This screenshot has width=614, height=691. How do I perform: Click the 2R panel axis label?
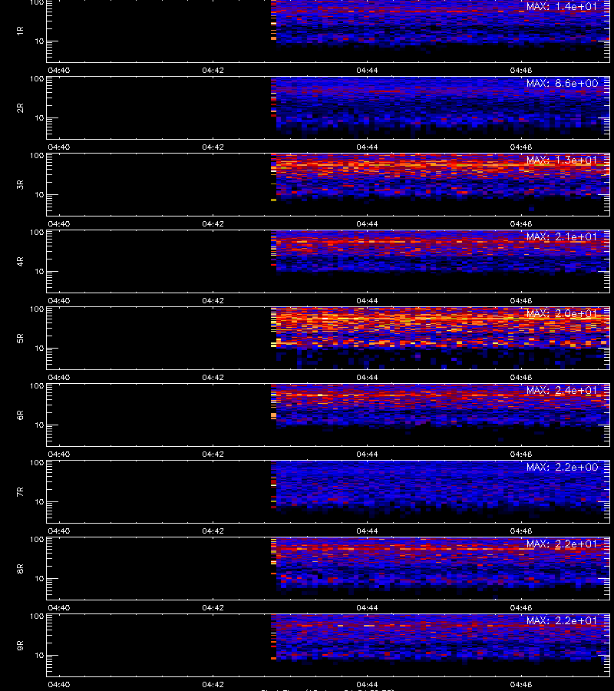20,108
